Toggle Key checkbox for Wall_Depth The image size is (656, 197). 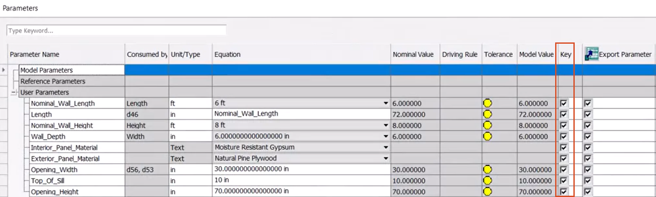pos(564,136)
